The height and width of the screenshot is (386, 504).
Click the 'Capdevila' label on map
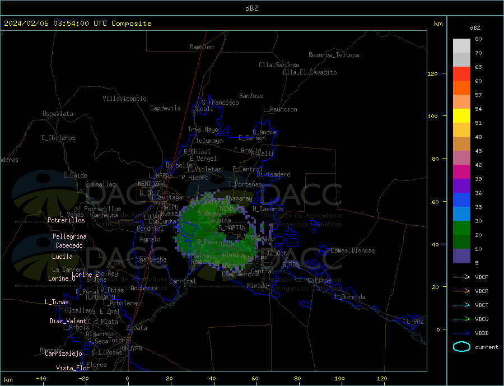click(165, 108)
